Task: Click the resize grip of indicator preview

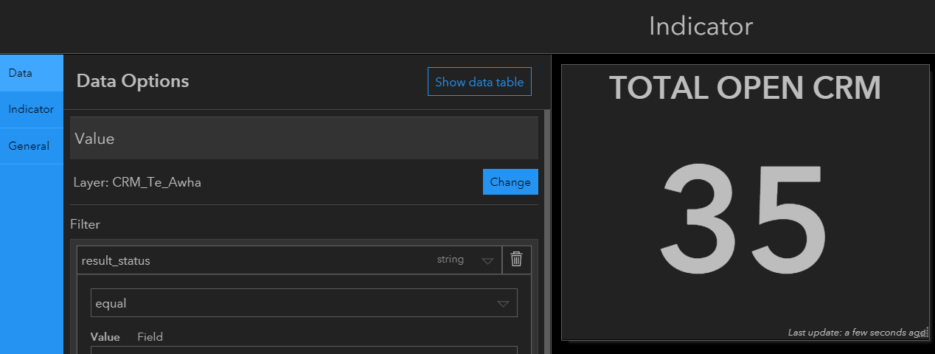Action: pyautogui.click(x=925, y=333)
